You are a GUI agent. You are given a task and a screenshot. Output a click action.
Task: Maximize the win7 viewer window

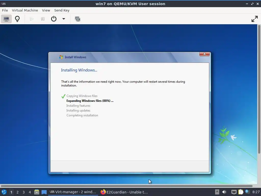pyautogui.click(x=252, y=4)
